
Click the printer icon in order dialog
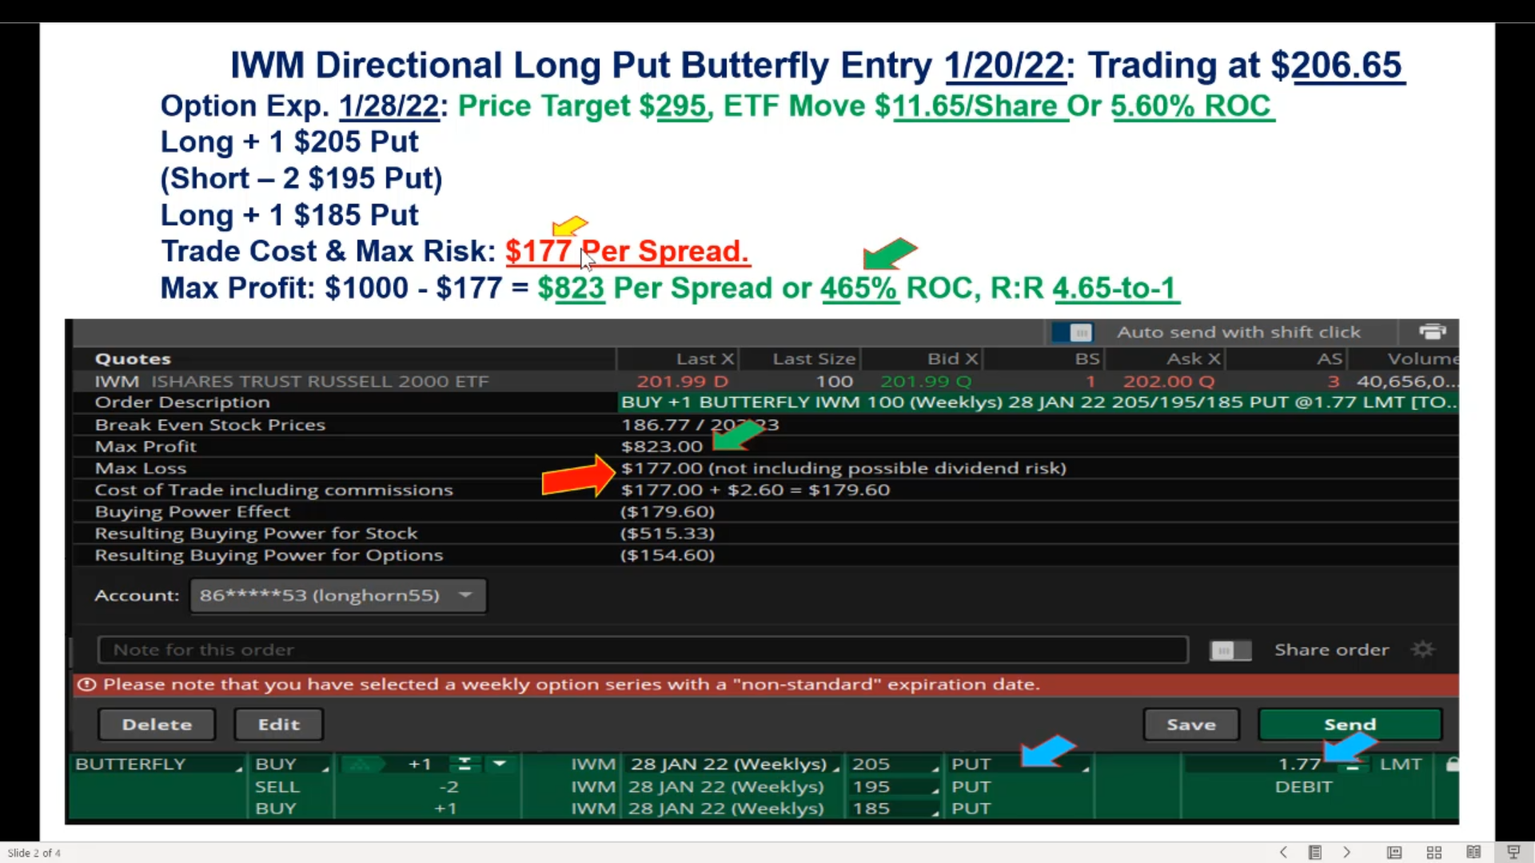1432,332
